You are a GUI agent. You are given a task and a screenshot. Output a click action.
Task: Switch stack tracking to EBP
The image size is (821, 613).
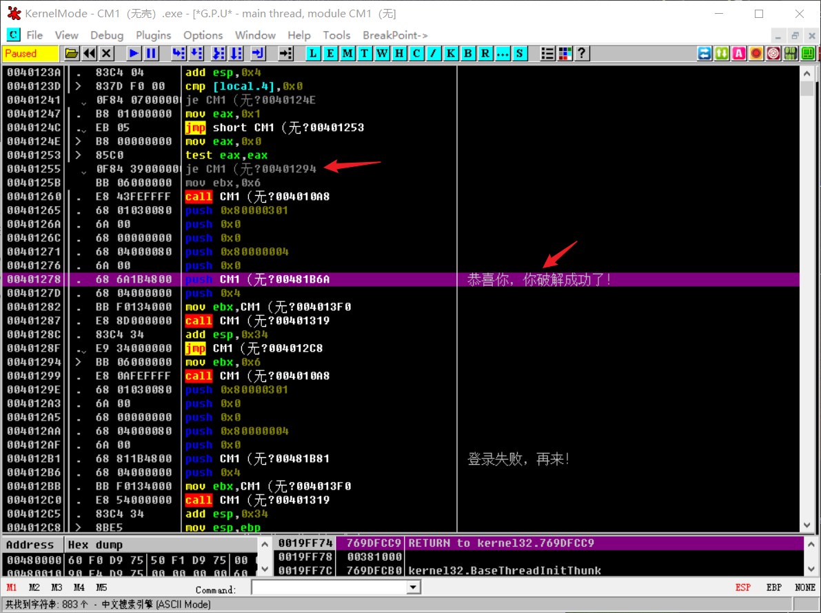pos(773,587)
